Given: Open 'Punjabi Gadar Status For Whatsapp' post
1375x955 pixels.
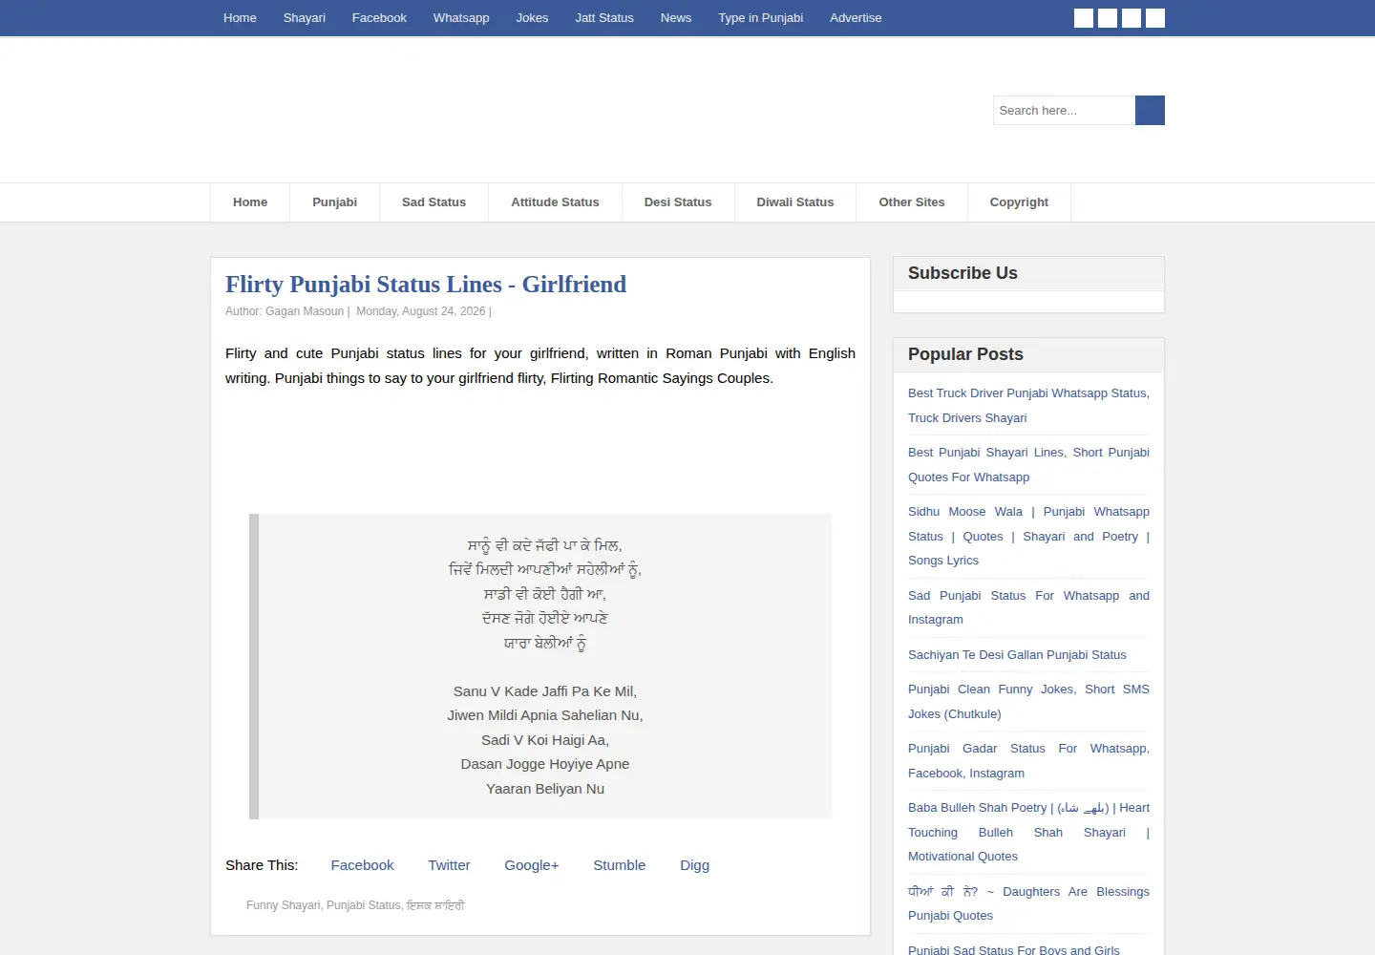Looking at the screenshot, I should point(1028,760).
